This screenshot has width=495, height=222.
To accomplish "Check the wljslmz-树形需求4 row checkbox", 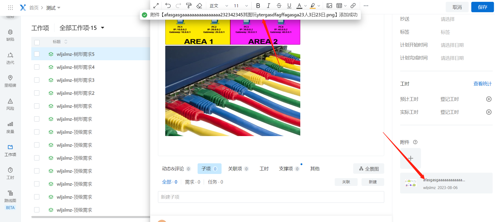I will click(x=37, y=67).
